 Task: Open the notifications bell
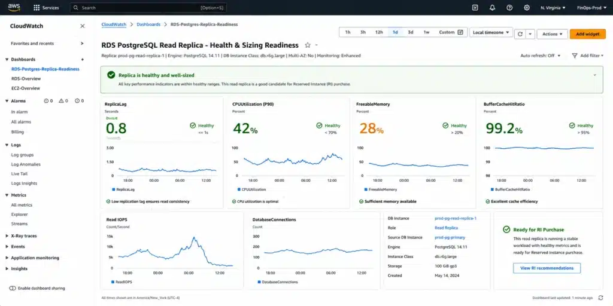pyautogui.click(x=492, y=8)
